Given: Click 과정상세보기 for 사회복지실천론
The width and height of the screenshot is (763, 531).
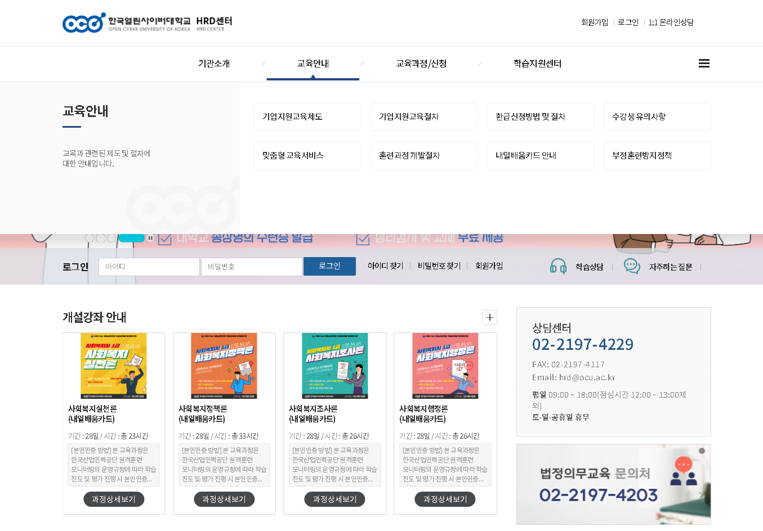Looking at the screenshot, I should click(x=113, y=499).
